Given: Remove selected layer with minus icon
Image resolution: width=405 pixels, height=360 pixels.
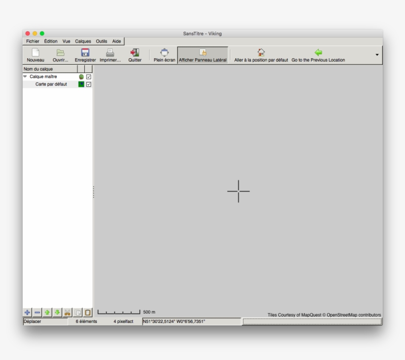Looking at the screenshot, I should [x=38, y=313].
